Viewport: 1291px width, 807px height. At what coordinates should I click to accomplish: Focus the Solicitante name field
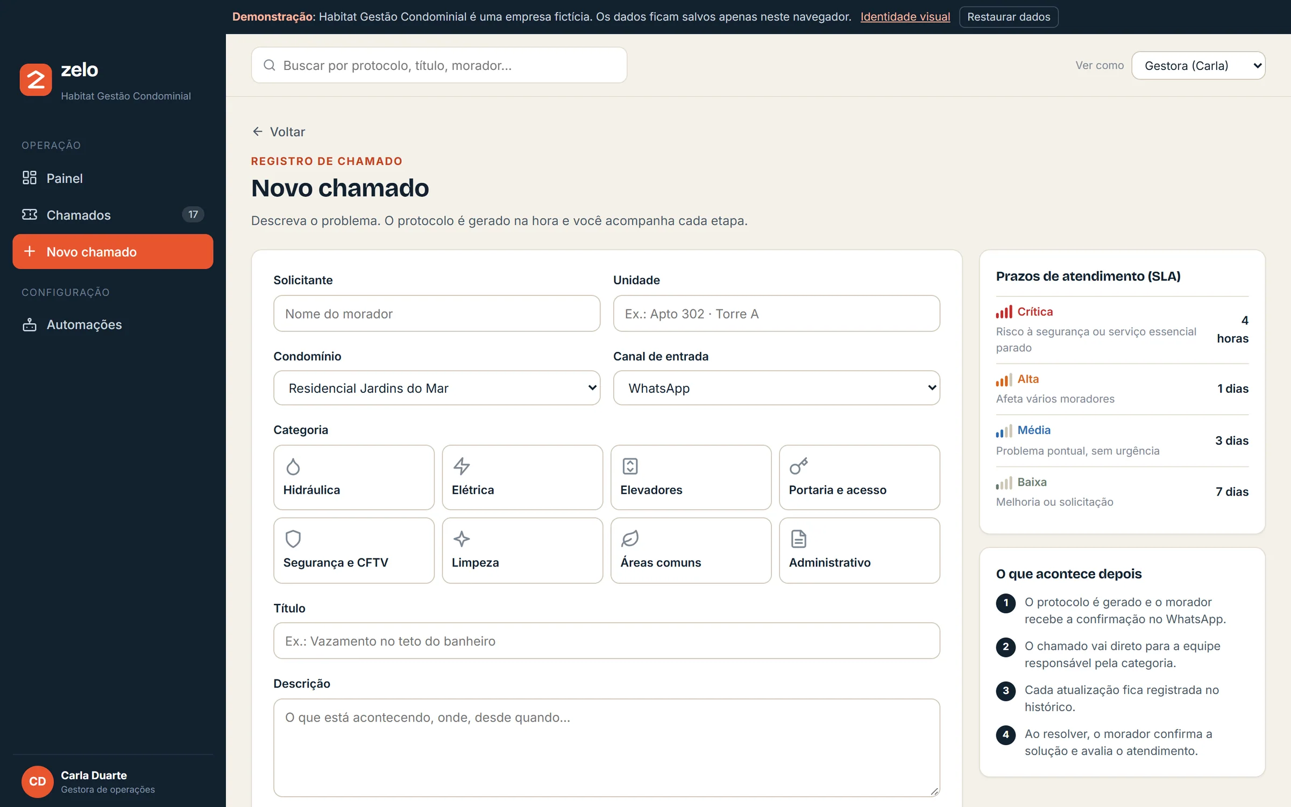(x=437, y=314)
